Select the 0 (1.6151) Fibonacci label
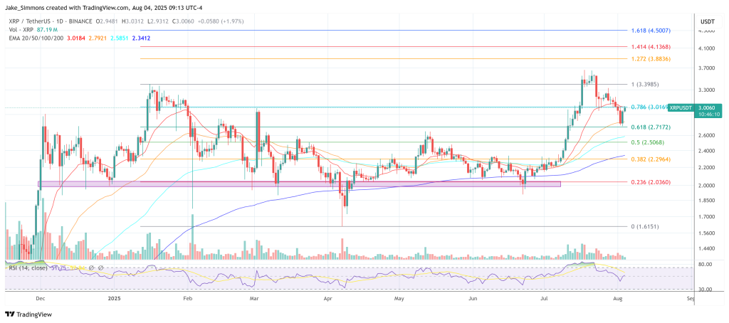The width and height of the screenshot is (729, 323). [648, 227]
